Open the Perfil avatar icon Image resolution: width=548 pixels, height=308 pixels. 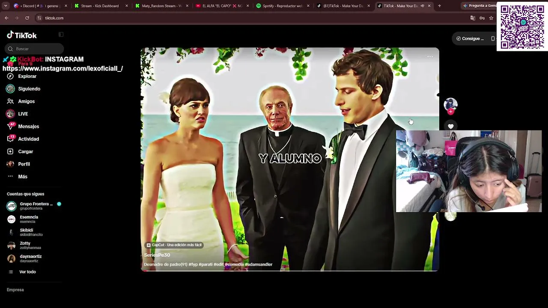point(10,164)
